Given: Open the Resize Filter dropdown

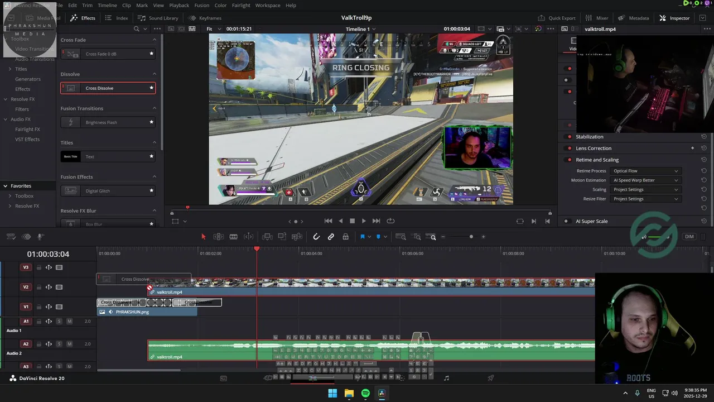Looking at the screenshot, I should (x=645, y=199).
